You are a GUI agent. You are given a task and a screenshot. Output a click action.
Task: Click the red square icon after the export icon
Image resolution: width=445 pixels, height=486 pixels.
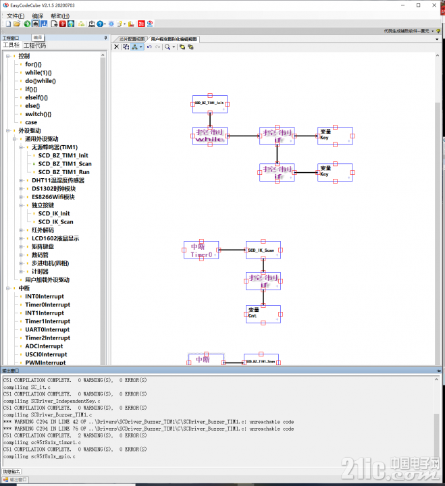tap(63, 24)
